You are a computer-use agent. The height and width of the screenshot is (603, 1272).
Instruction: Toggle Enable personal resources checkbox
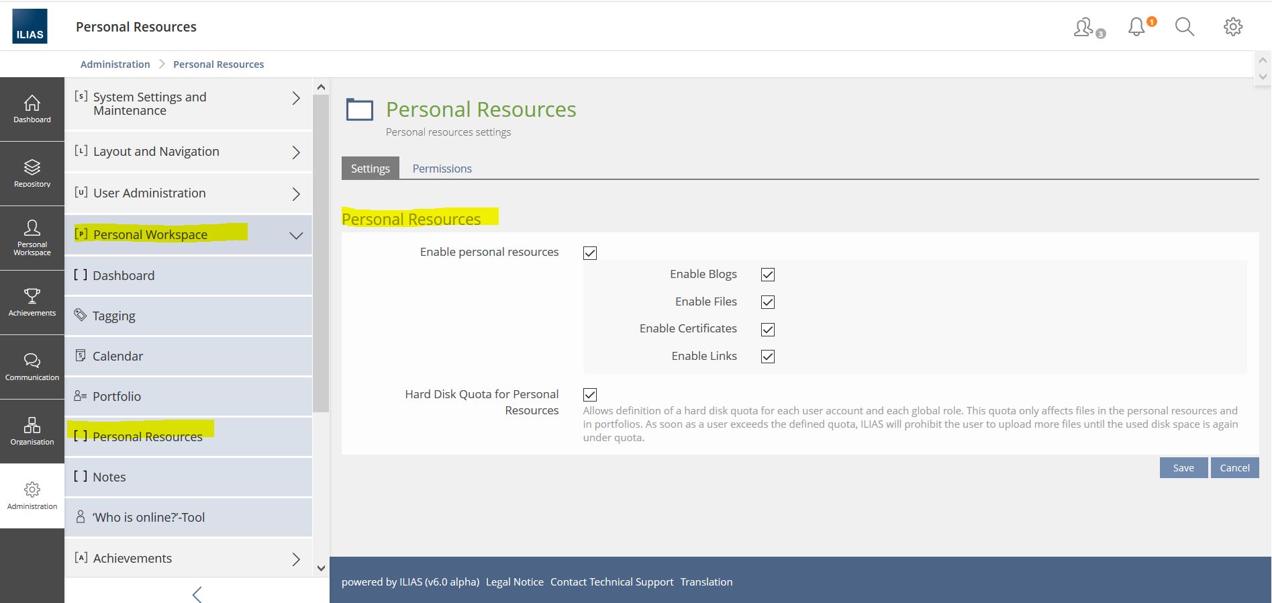pyautogui.click(x=590, y=252)
